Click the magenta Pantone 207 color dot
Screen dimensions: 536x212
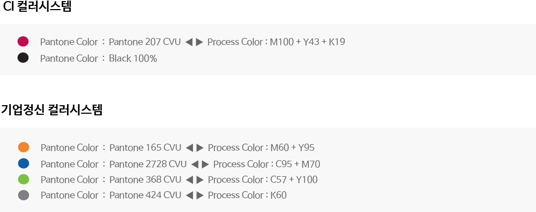tap(23, 42)
